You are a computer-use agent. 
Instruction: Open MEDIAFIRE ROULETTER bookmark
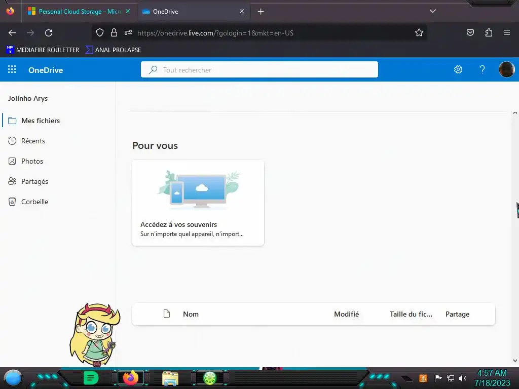[43, 50]
